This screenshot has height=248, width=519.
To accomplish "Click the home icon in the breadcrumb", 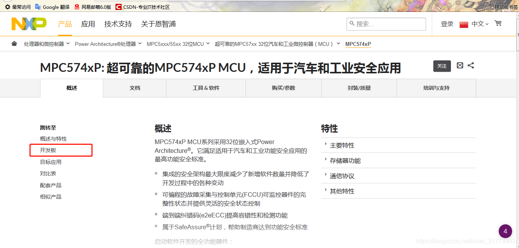I will (x=14, y=44).
